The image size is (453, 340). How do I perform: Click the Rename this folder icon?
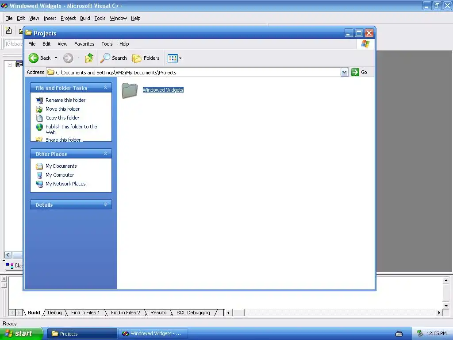[39, 100]
